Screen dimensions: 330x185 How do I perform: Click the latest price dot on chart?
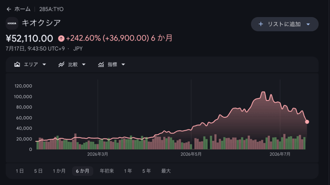point(307,122)
